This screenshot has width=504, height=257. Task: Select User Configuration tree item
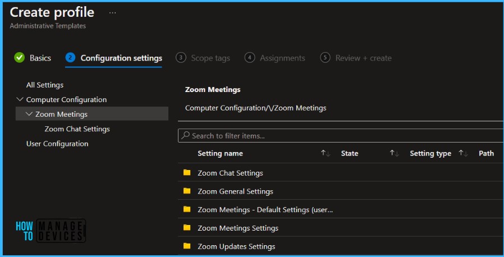pos(57,144)
